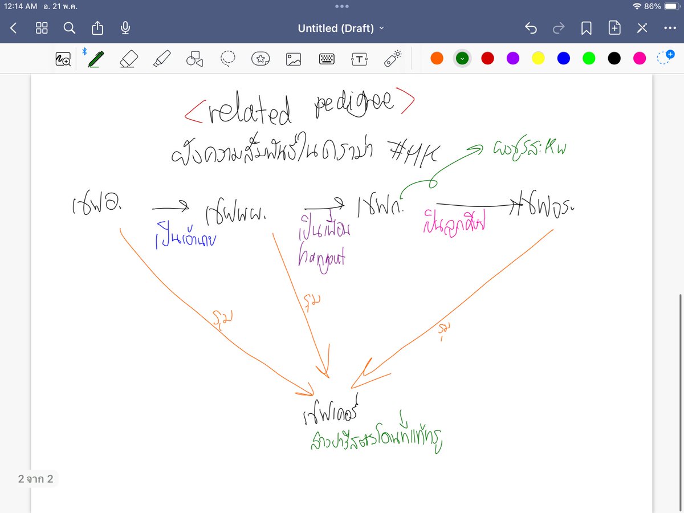Open the page thumbnails grid view
This screenshot has height=513, width=684.
42,28
